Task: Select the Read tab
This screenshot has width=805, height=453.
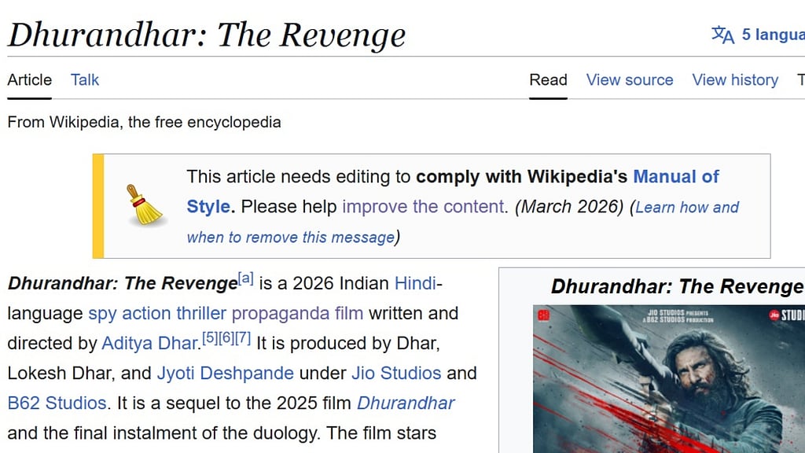Action: pyautogui.click(x=548, y=79)
